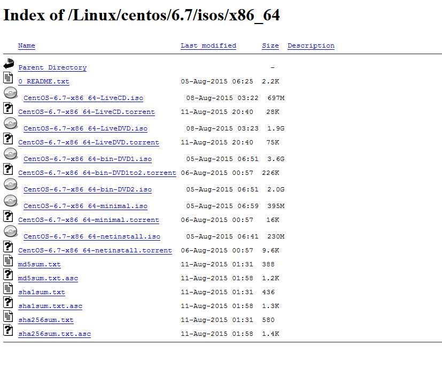This screenshot has width=442, height=392.
Task: Click the disc icon next to netinstall.iso
Action: tap(11, 231)
